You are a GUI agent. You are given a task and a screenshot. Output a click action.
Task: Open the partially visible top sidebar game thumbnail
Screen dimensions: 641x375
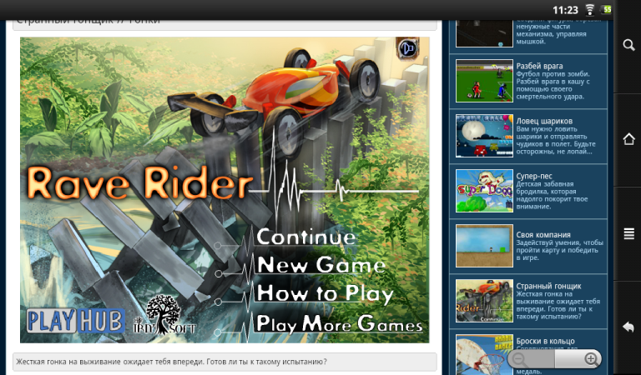coord(484,33)
